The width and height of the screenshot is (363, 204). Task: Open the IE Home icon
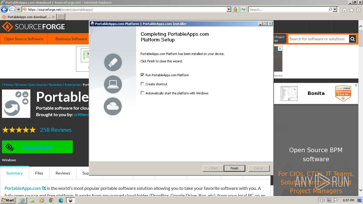pos(344,10)
